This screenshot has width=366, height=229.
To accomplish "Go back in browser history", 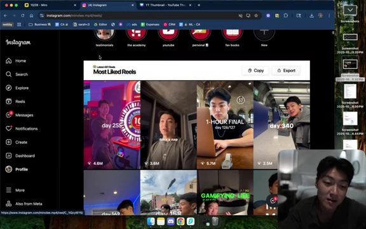I will pos(5,16).
